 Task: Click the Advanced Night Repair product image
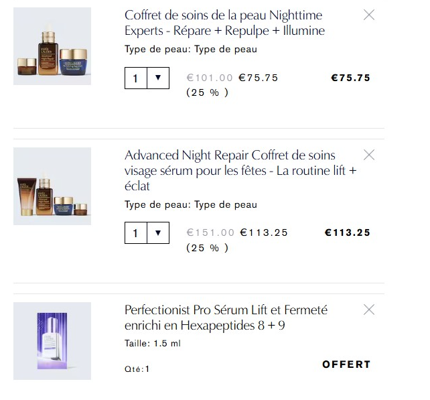click(x=52, y=186)
